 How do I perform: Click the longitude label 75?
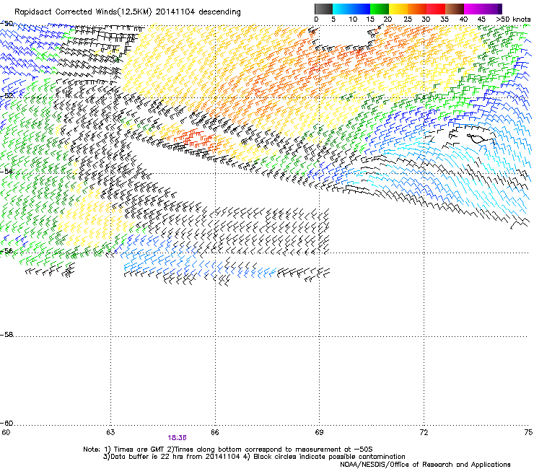point(528,432)
